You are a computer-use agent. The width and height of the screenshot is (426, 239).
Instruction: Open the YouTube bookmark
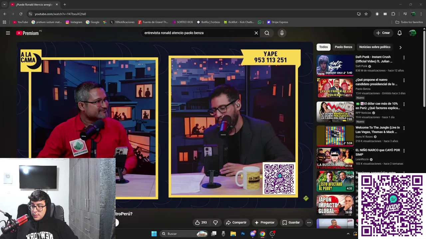20,22
